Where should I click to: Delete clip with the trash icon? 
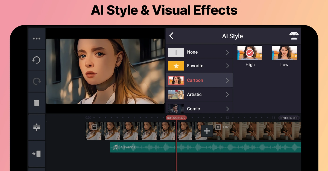37,103
